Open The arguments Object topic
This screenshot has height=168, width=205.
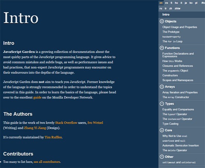tap(175, 71)
